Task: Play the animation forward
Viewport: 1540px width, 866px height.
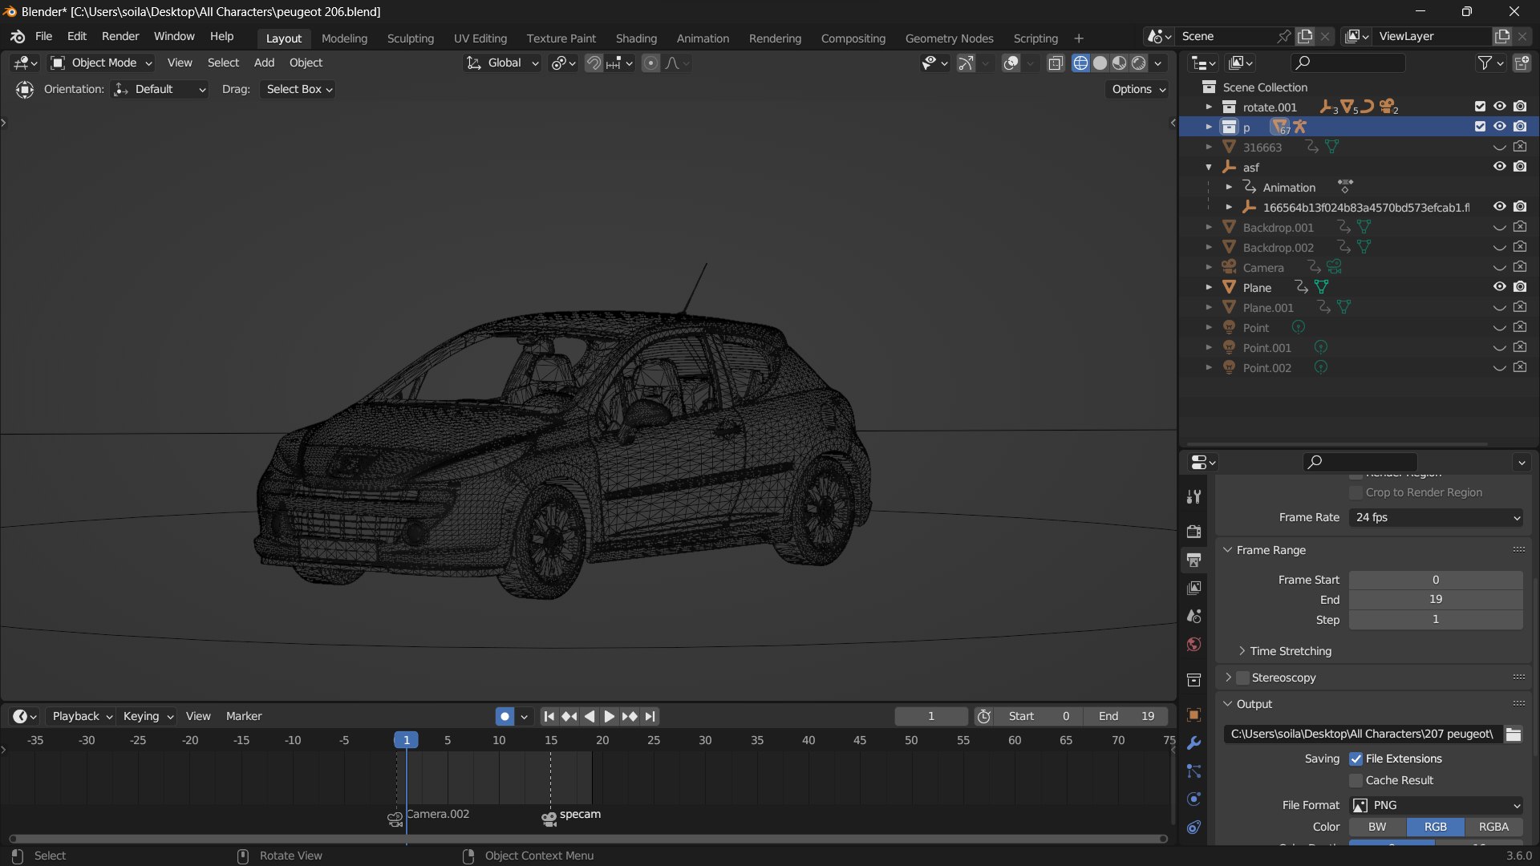Action: (x=610, y=716)
